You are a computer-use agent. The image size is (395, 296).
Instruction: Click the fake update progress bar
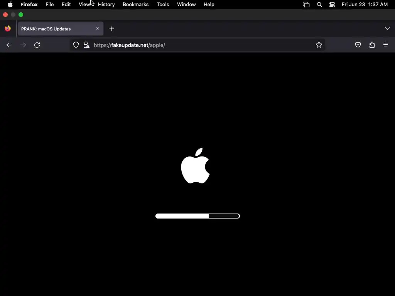tap(197, 216)
